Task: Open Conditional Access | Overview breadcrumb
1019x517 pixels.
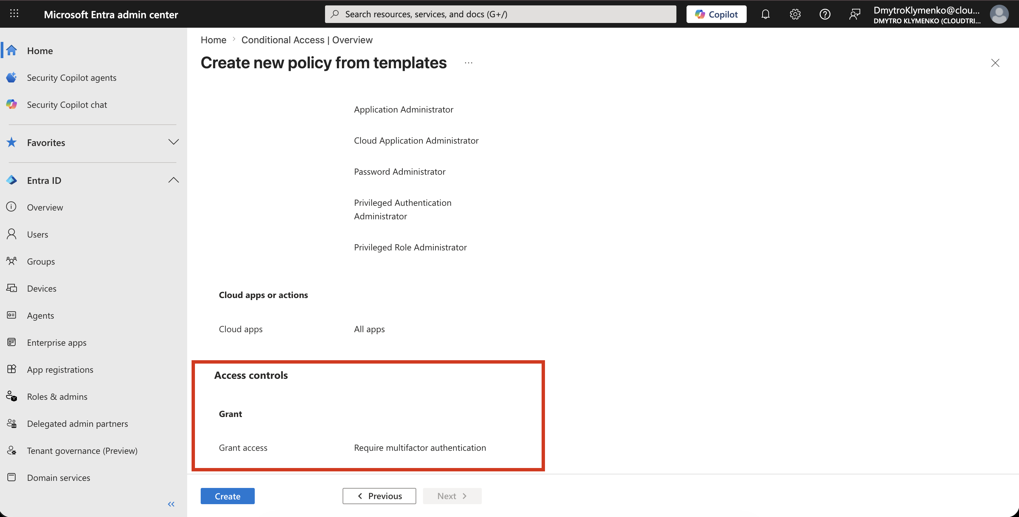Action: click(x=307, y=40)
